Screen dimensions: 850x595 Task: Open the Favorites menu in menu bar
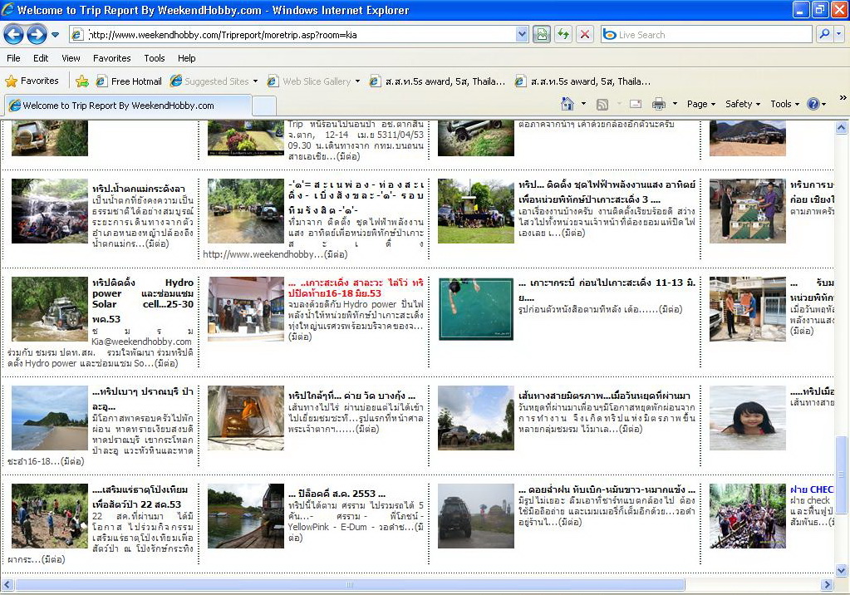pos(111,58)
